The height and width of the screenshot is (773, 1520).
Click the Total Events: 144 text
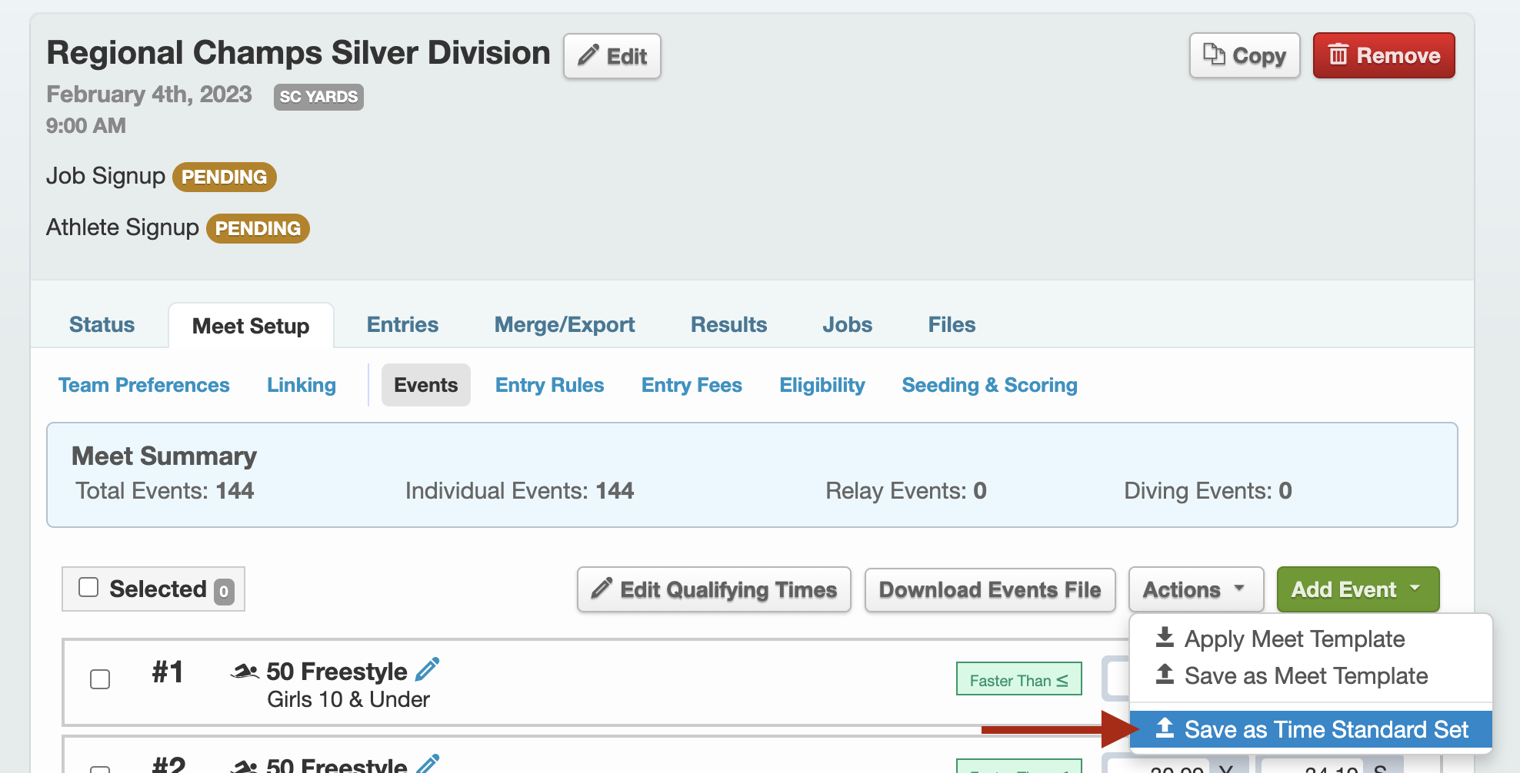pos(165,490)
